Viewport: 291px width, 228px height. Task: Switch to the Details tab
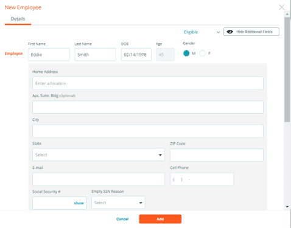pos(18,19)
